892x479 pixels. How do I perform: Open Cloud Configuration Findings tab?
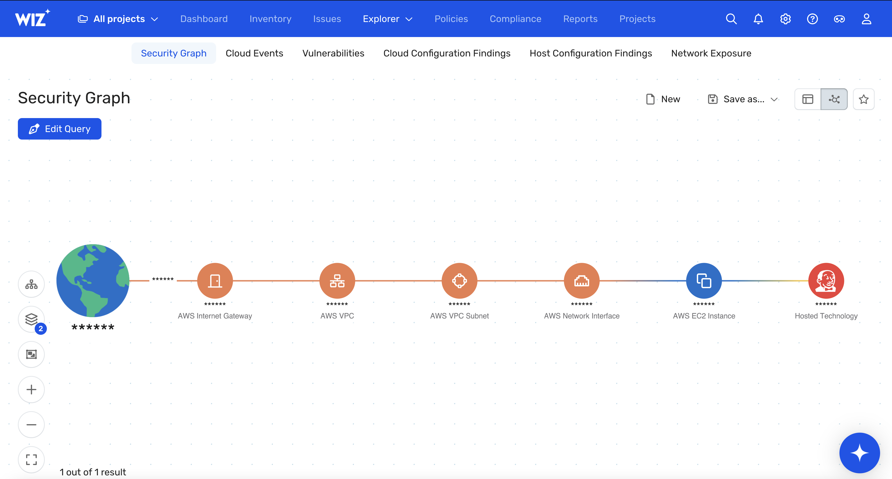click(447, 53)
